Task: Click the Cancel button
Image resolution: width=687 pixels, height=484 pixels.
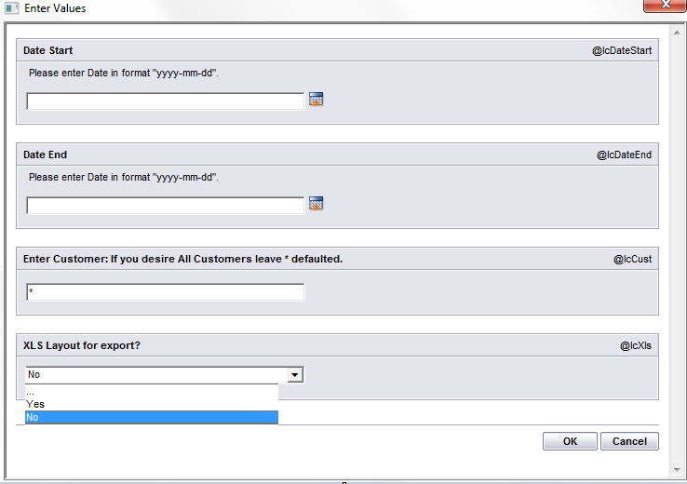Action: [629, 441]
